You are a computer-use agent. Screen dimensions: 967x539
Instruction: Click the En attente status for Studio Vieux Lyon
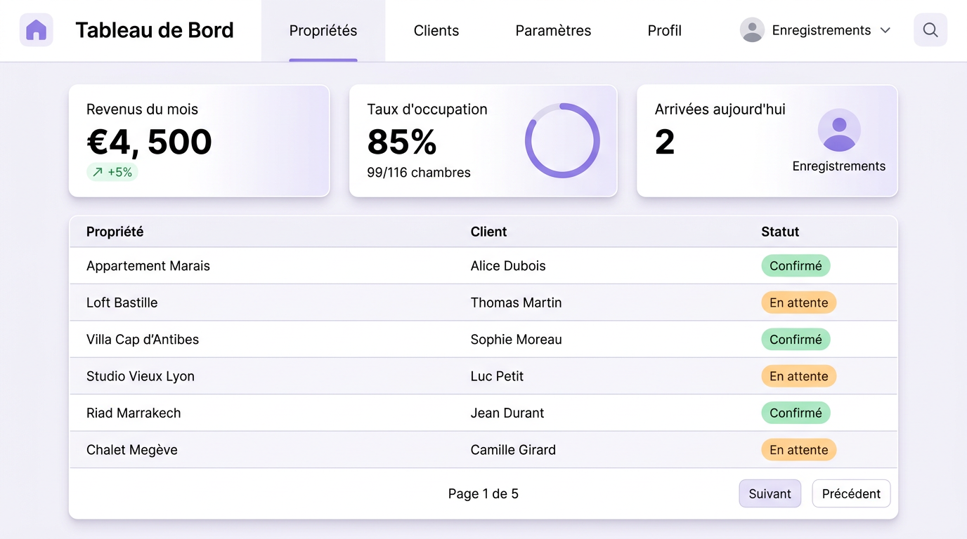point(799,376)
